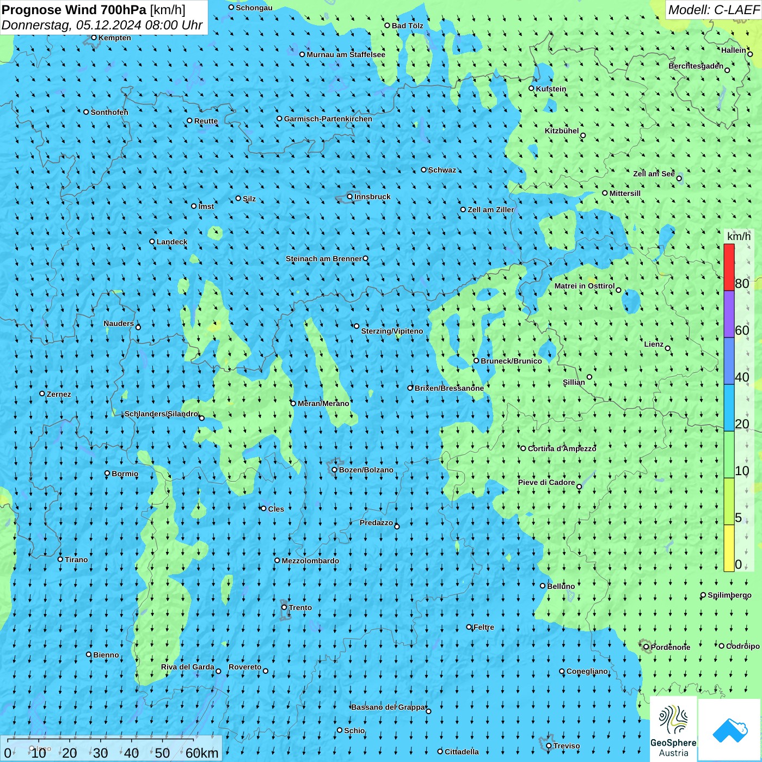Click the 'Reutte' label
This screenshot has height=762, width=762.
click(x=206, y=121)
